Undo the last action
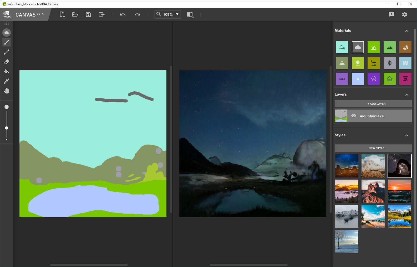 (x=123, y=14)
